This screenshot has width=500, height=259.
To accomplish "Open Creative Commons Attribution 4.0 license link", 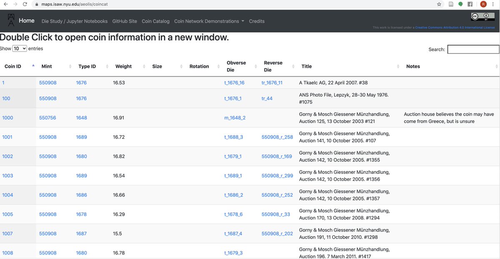I will point(455,28).
